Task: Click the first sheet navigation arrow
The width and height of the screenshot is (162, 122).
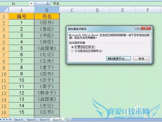Action: 1,119
